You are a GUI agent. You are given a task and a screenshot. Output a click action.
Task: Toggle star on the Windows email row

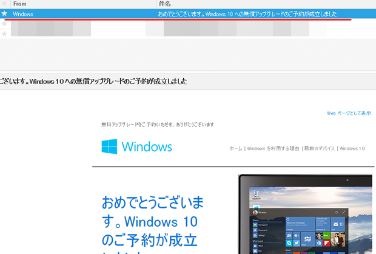click(x=4, y=14)
